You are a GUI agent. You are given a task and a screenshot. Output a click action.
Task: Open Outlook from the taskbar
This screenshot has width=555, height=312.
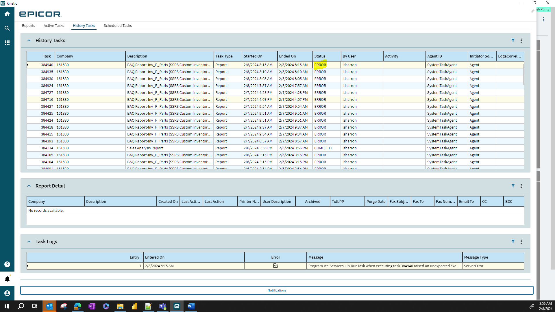tap(49, 306)
